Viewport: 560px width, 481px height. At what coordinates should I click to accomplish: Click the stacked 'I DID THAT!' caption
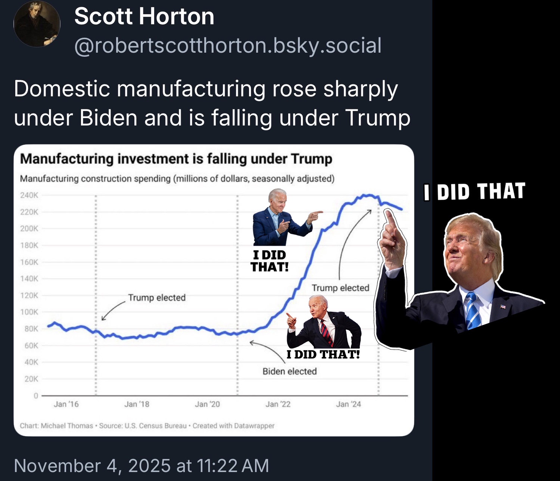pyautogui.click(x=269, y=261)
